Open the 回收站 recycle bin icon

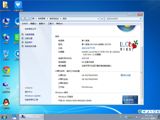pos(6,55)
